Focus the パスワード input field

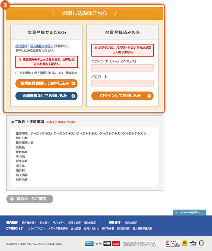123,84
